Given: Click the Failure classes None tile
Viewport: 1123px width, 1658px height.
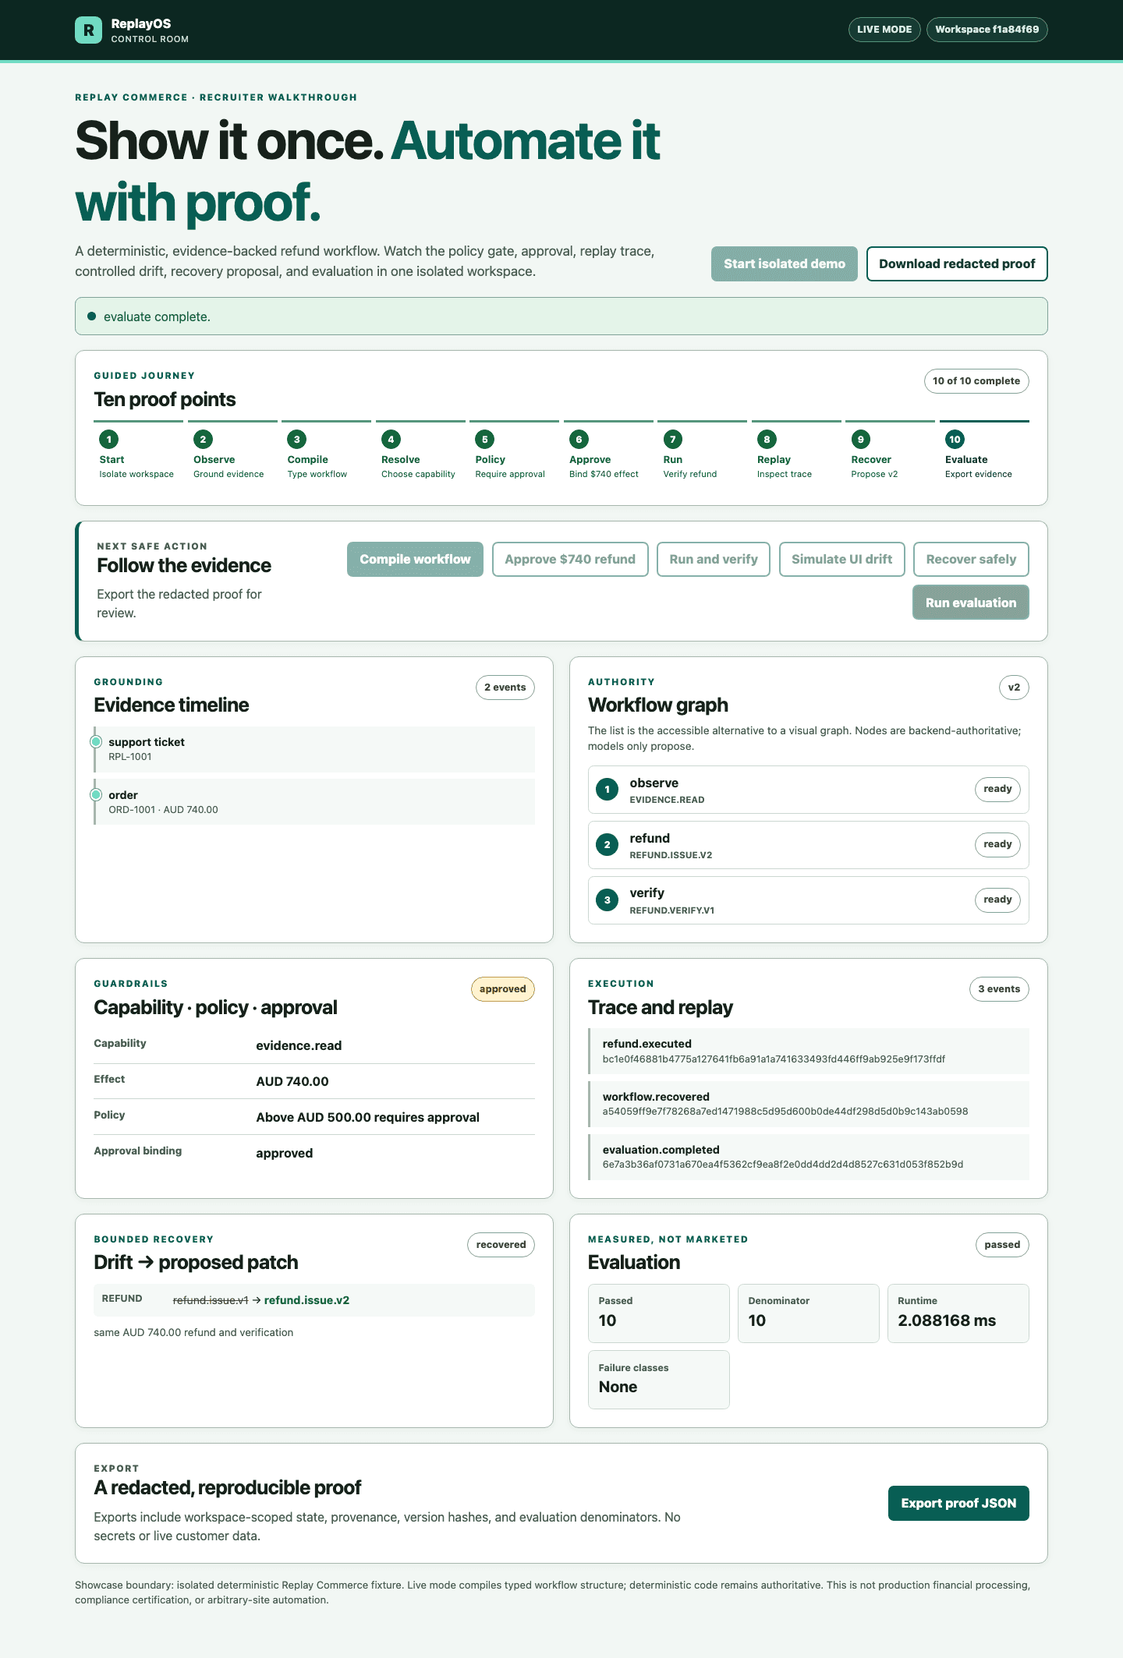Looking at the screenshot, I should 659,1380.
